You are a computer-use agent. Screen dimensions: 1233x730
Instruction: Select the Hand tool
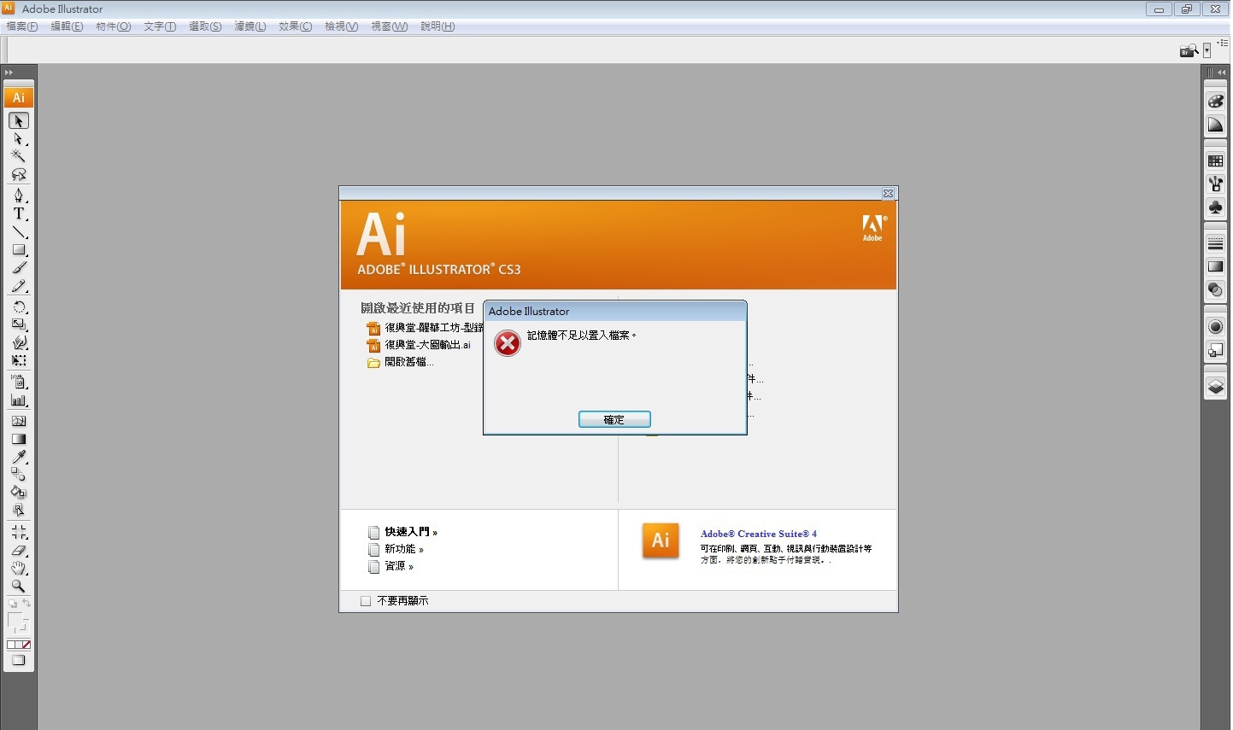pyautogui.click(x=19, y=568)
